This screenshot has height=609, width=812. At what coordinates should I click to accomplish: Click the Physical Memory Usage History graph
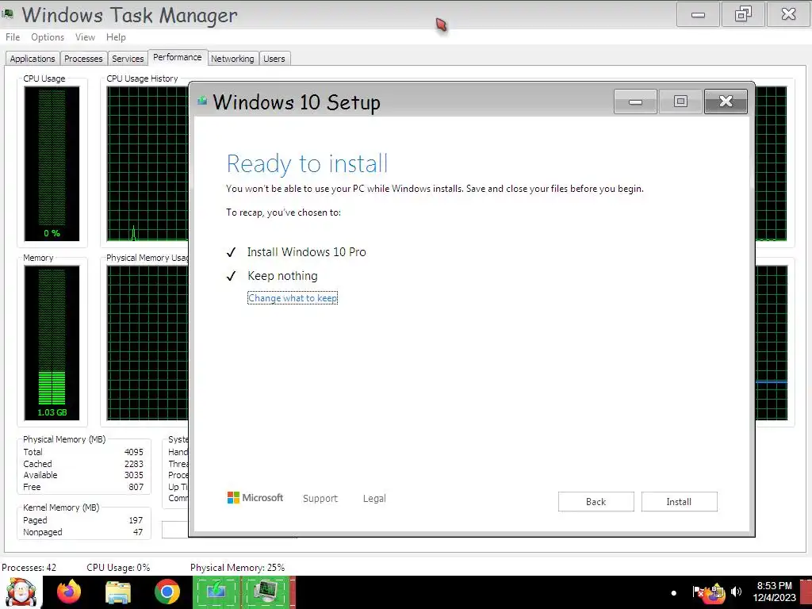click(147, 343)
